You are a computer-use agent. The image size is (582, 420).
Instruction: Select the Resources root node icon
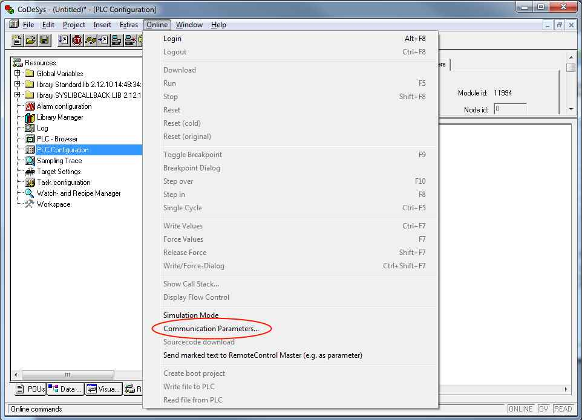[x=18, y=63]
